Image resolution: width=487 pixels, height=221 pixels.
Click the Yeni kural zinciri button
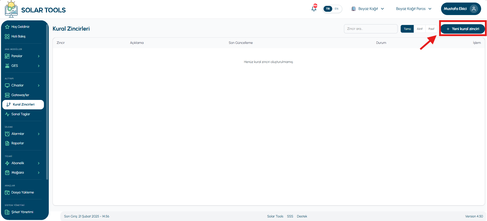(x=463, y=29)
